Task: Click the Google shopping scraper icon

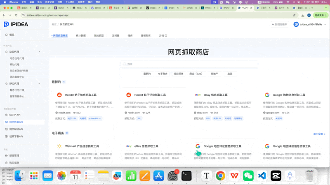Action: [267, 95]
